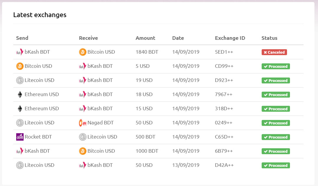The width and height of the screenshot is (318, 186).
Task: Click the Ethereum icon in the 18 USD row
Action: click(x=20, y=95)
